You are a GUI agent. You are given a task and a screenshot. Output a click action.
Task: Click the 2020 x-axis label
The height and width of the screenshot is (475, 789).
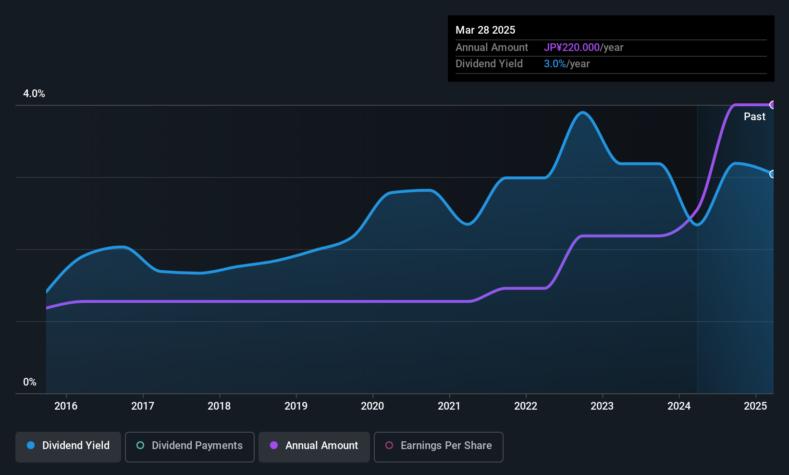point(372,406)
